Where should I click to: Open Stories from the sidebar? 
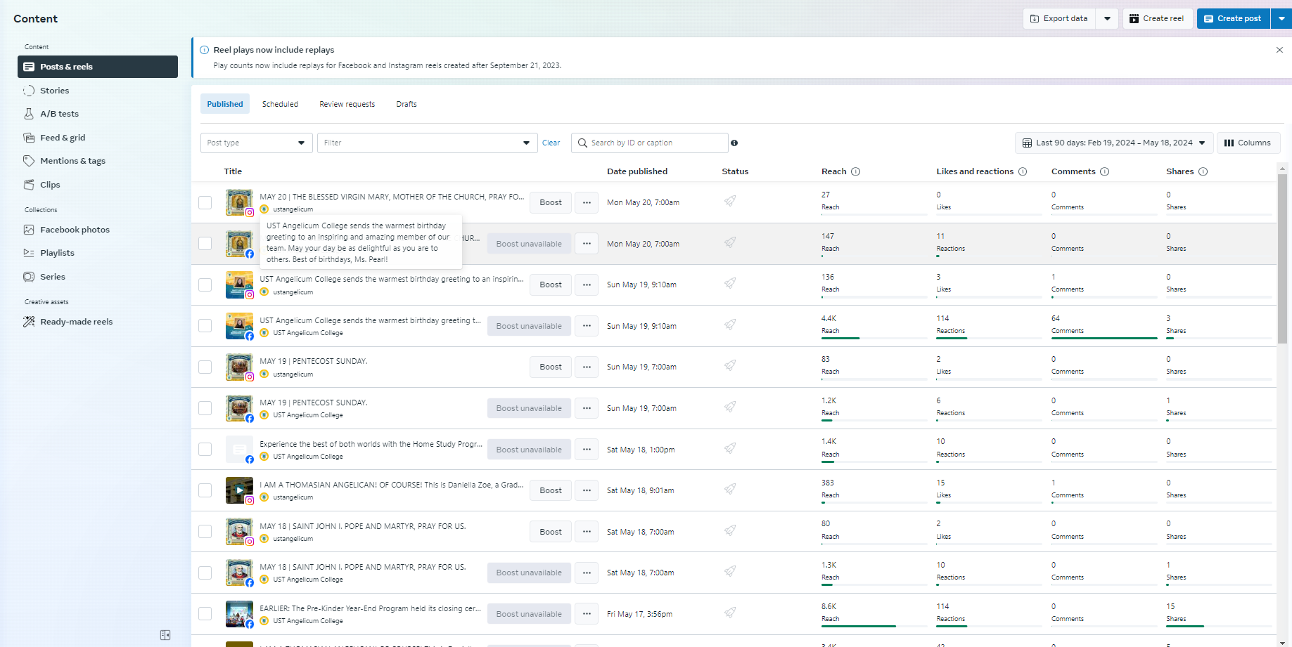[54, 91]
